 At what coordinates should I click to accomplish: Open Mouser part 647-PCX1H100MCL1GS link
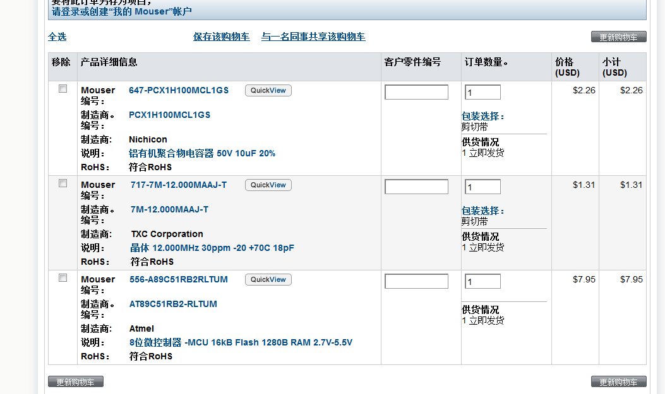coord(179,90)
